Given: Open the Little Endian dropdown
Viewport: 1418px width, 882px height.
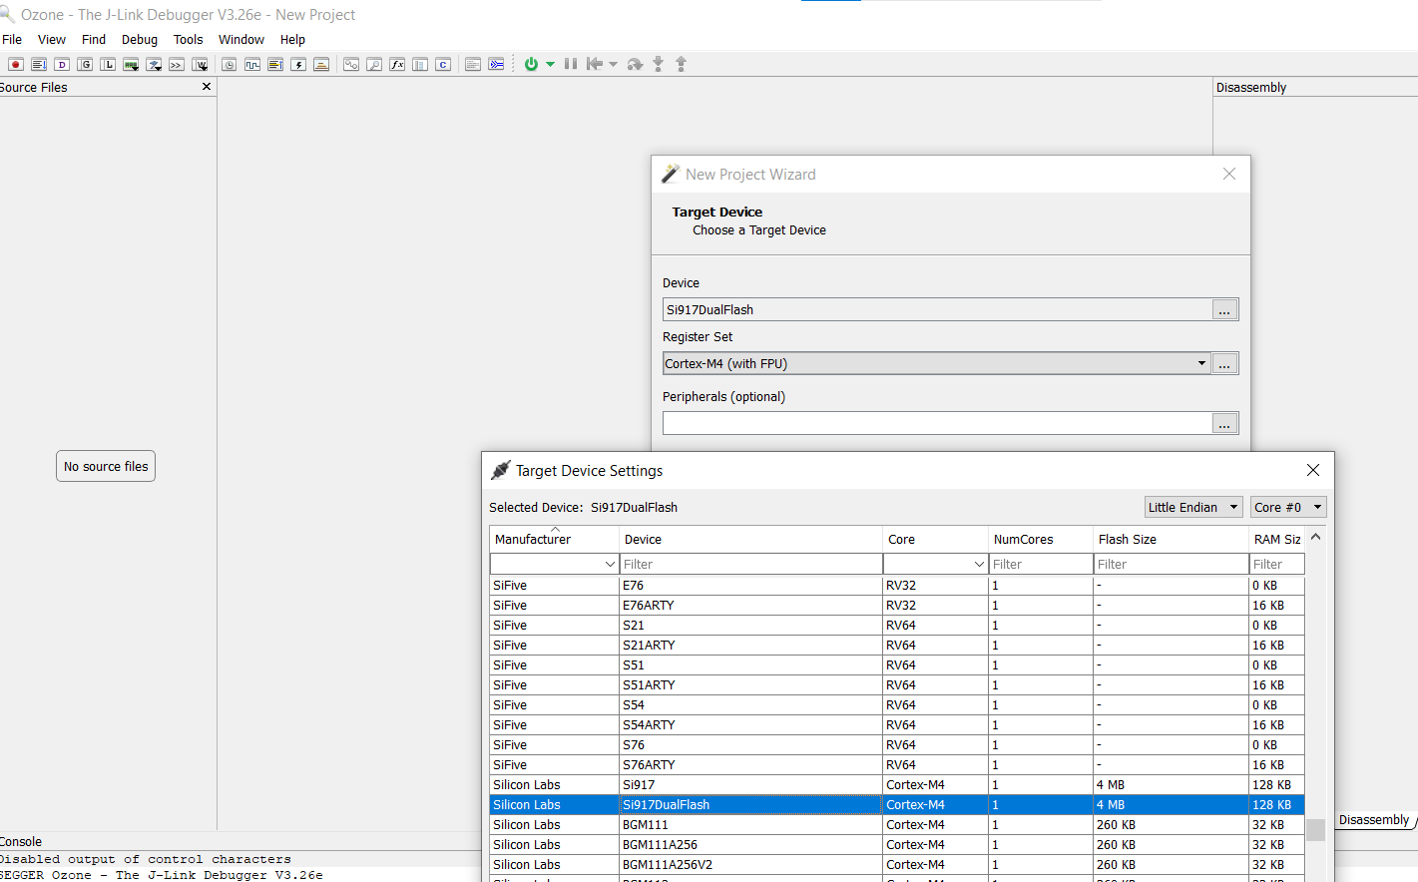Looking at the screenshot, I should tap(1193, 507).
